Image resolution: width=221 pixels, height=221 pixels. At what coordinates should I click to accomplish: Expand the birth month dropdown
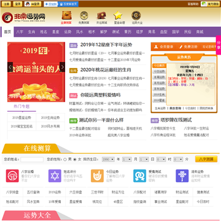(x=127, y=160)
